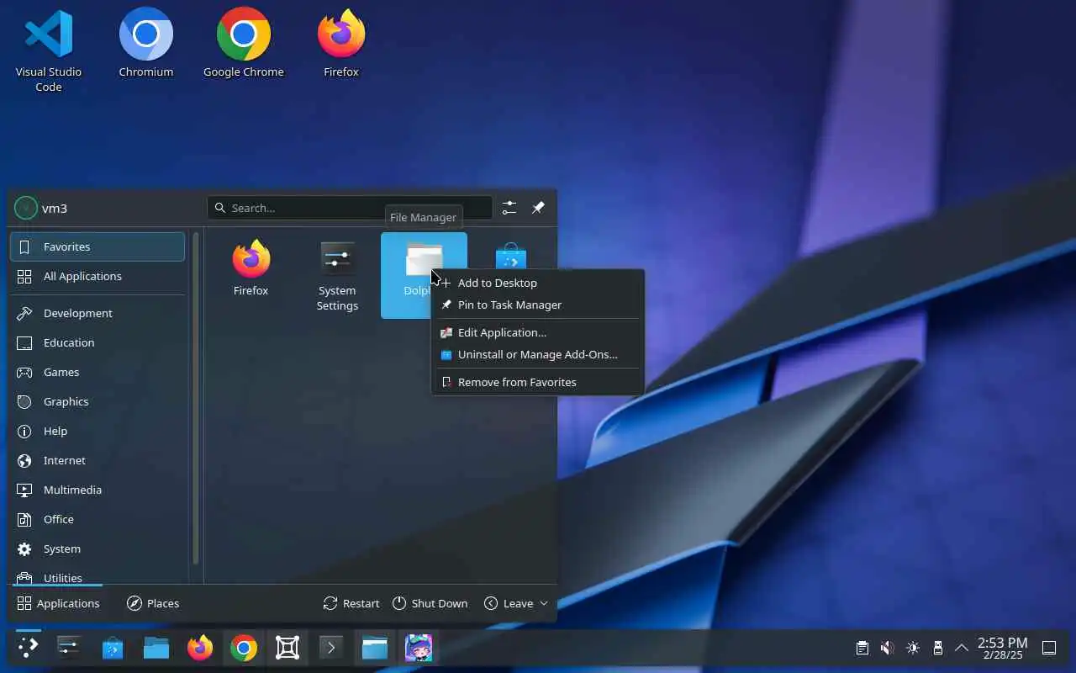This screenshot has height=673, width=1076.
Task: Open the Education category
Action: [x=98, y=342]
